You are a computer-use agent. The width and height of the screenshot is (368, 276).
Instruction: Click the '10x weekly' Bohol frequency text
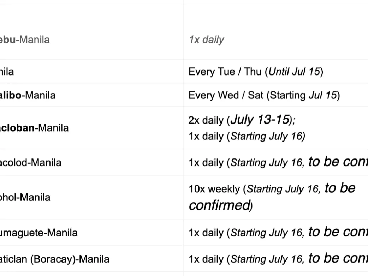[x=214, y=189]
